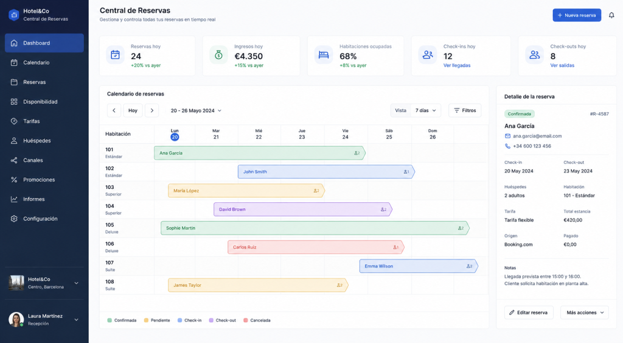Open the 20 - 26 Mayo 2024 date dropdown
Image resolution: width=623 pixels, height=343 pixels.
[x=196, y=111]
